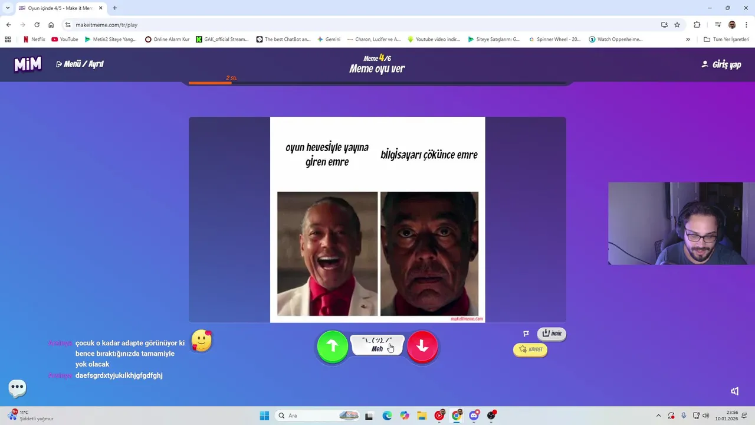Click the İNDİR download button
755x425 pixels.
tap(552, 334)
